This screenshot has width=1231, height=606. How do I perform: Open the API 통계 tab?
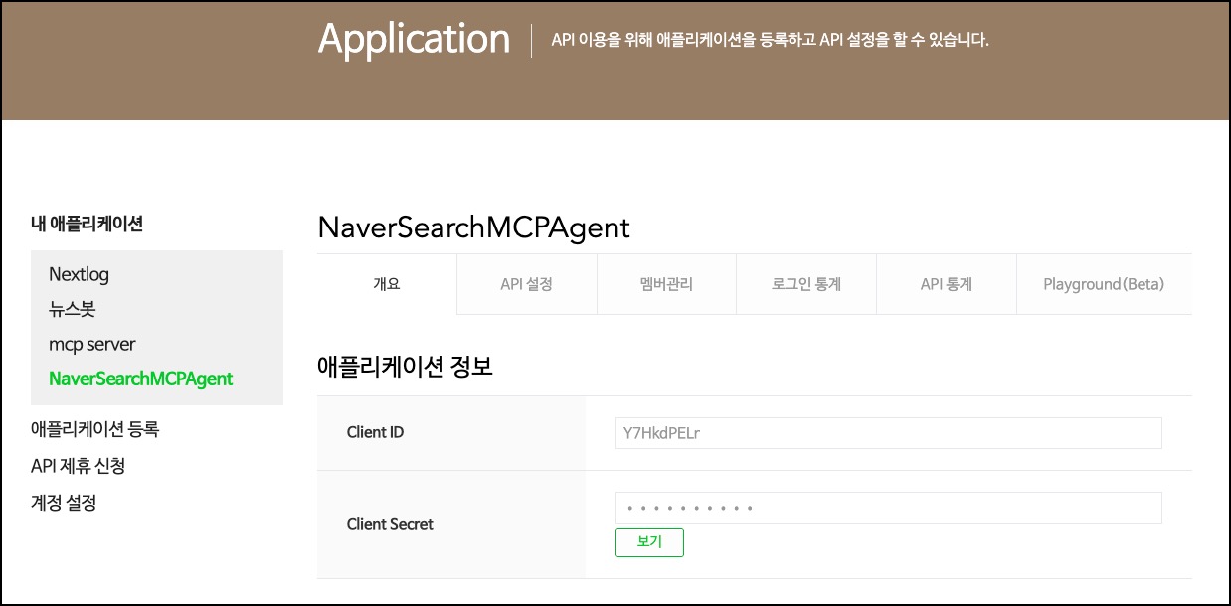[946, 284]
